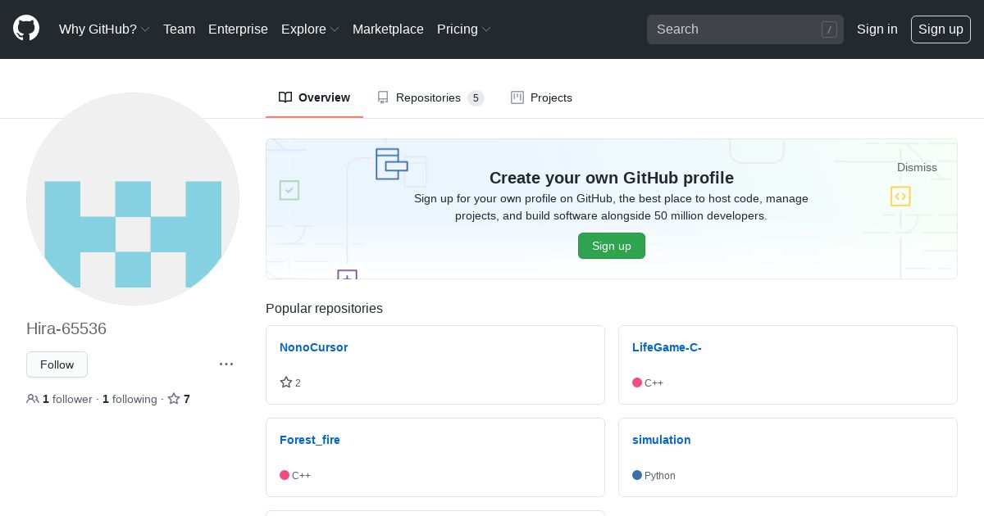Image resolution: width=984 pixels, height=516 pixels.
Task: Open the Team page in the header
Action: coord(179,29)
